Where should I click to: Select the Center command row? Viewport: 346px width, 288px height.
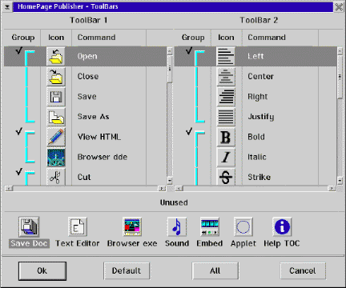[255, 77]
